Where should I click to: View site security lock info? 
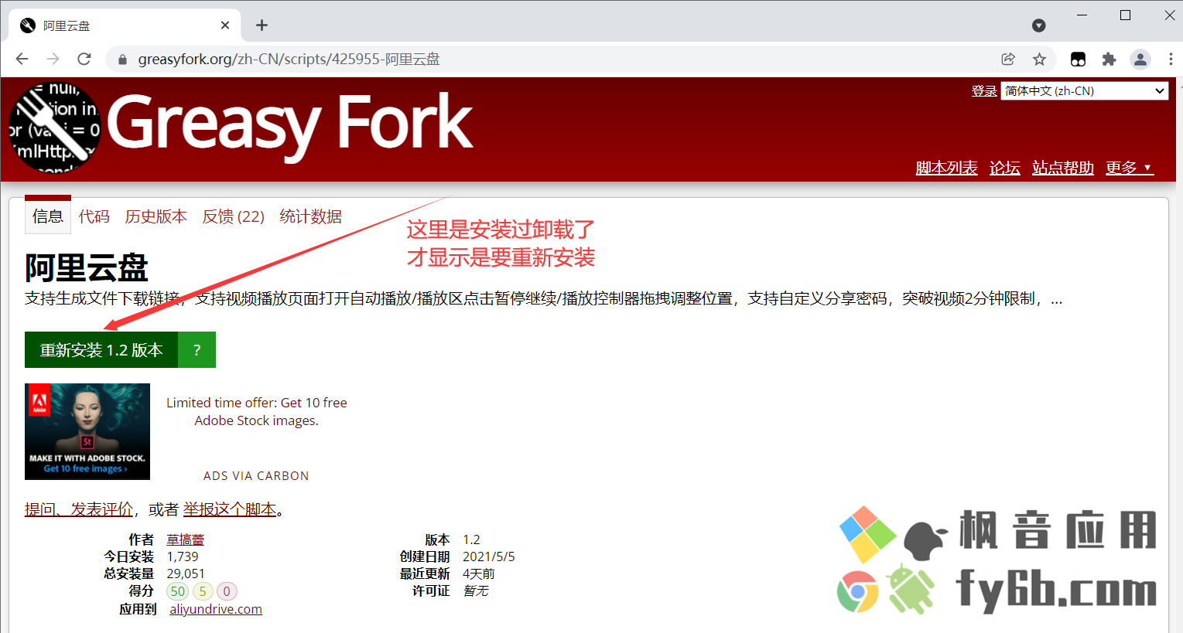(121, 60)
